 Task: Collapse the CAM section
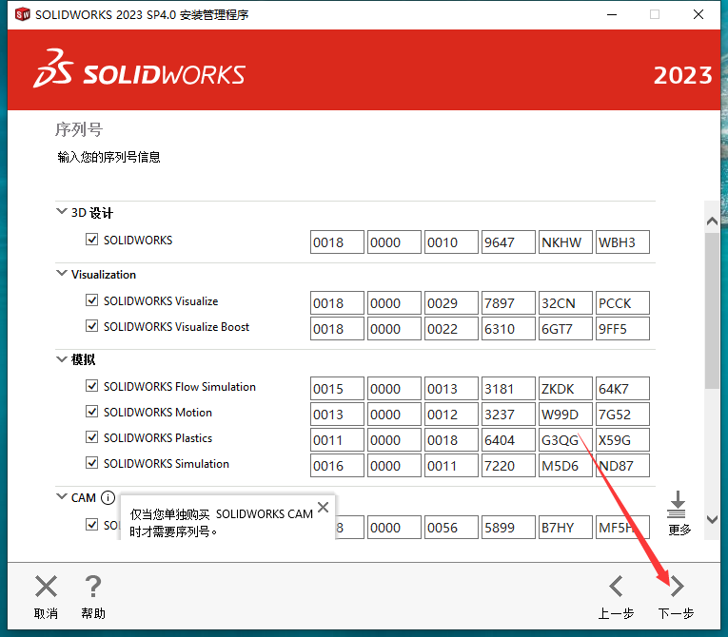[x=61, y=496]
